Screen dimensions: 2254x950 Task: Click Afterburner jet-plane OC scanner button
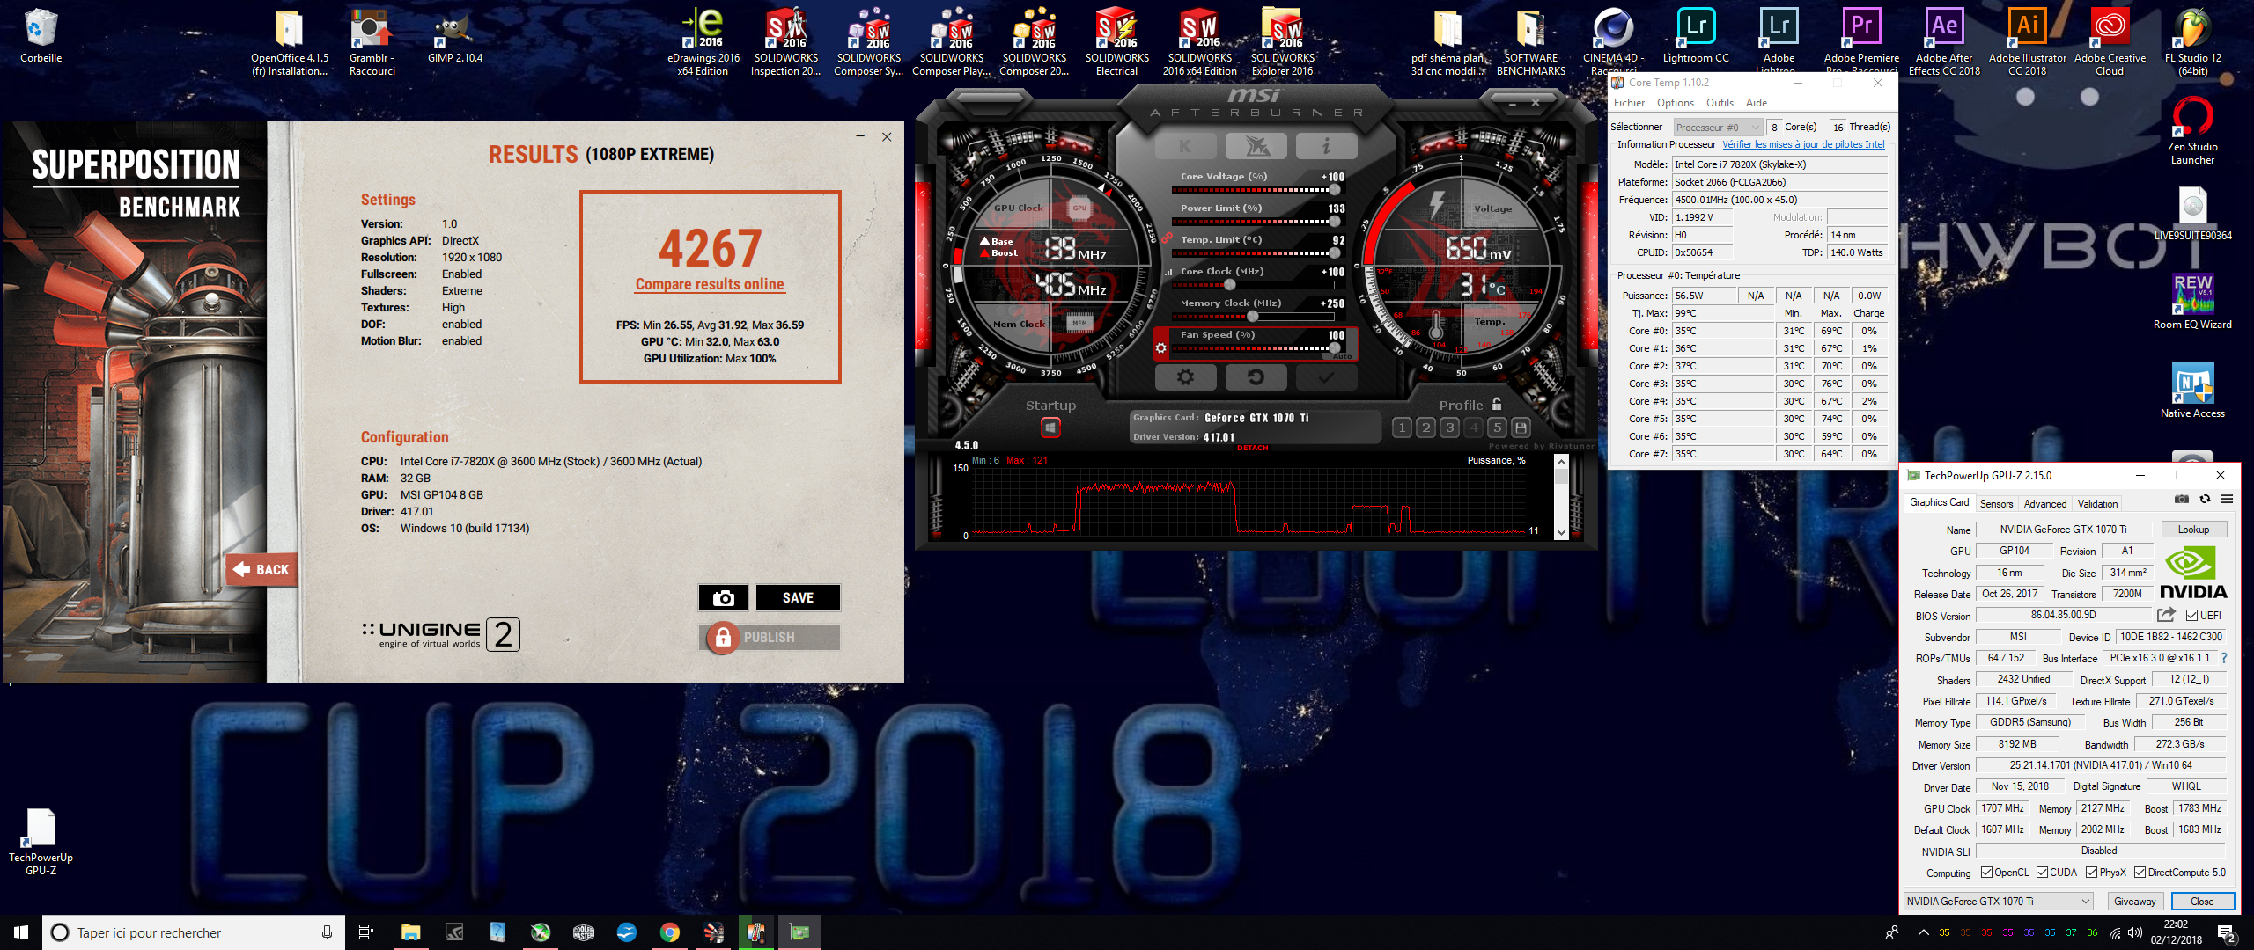click(1256, 146)
